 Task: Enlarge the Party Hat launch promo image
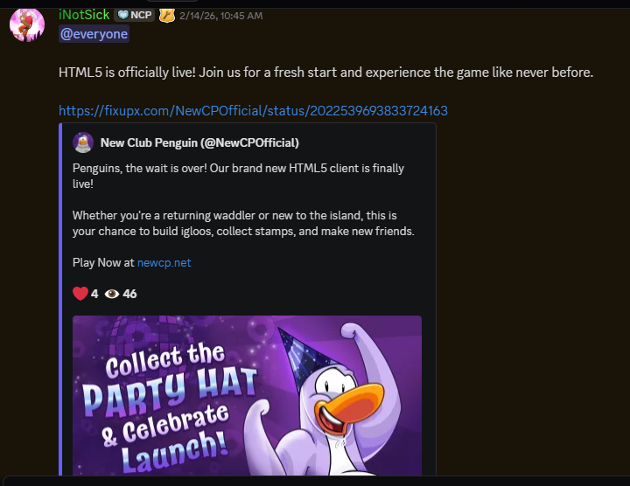[x=247, y=396]
